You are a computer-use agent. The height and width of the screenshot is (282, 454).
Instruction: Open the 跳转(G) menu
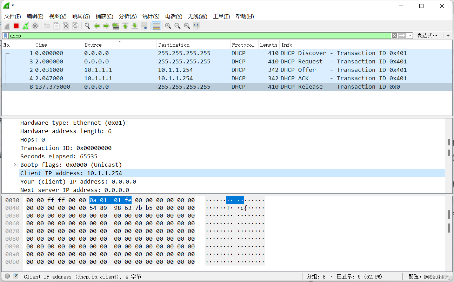point(81,16)
